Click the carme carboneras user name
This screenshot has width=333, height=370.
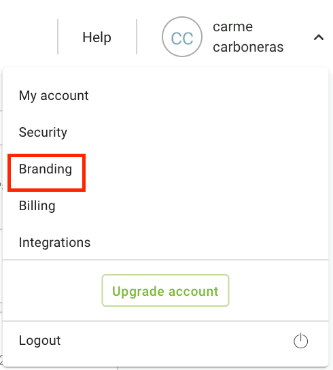pos(248,37)
